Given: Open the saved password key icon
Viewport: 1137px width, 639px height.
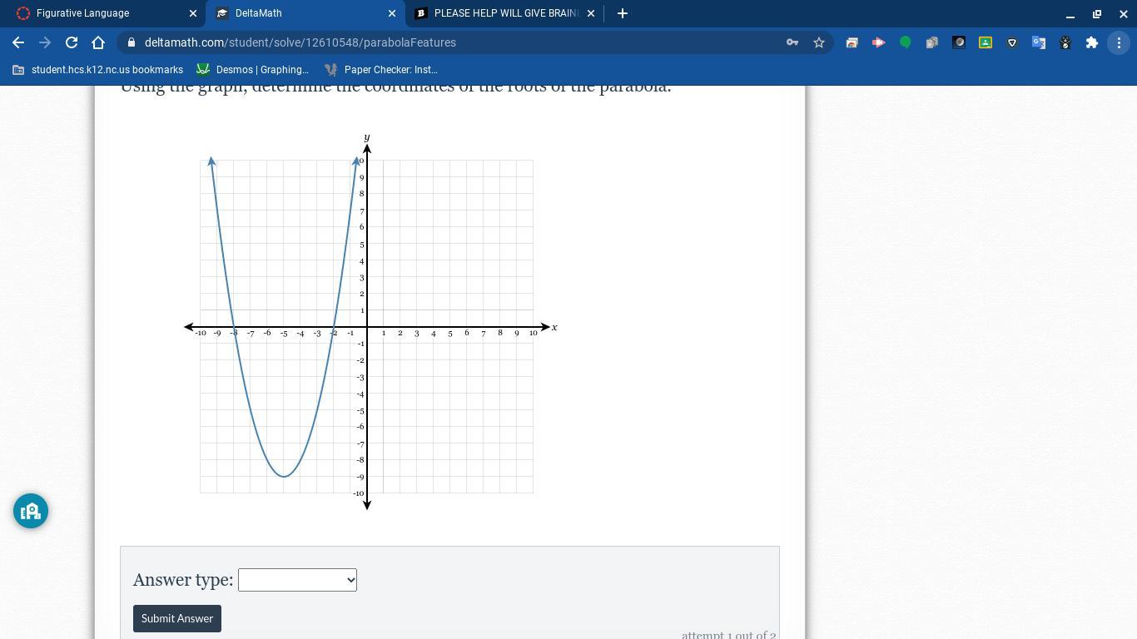Looking at the screenshot, I should (792, 42).
